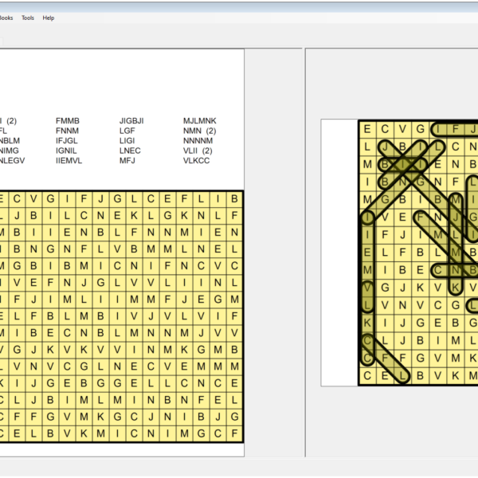This screenshot has height=478, width=478.
Task: Select the MFJ word entry
Action: (x=127, y=160)
